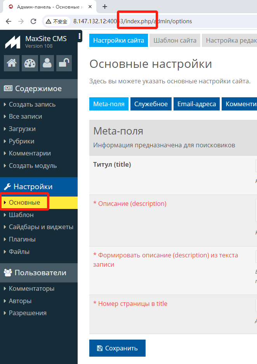The image size is (257, 364).
Task: Collapse the Содержимое sidebar section
Action: (38, 89)
